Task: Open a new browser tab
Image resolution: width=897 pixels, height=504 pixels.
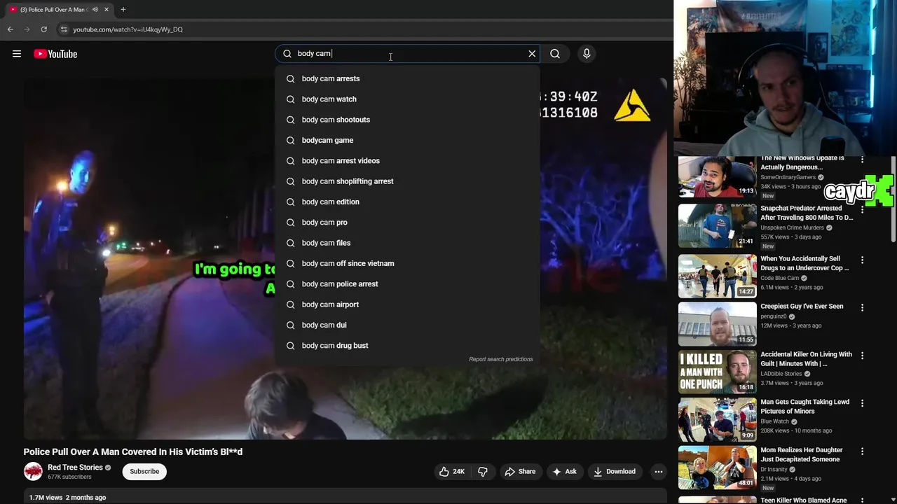Action: click(123, 10)
